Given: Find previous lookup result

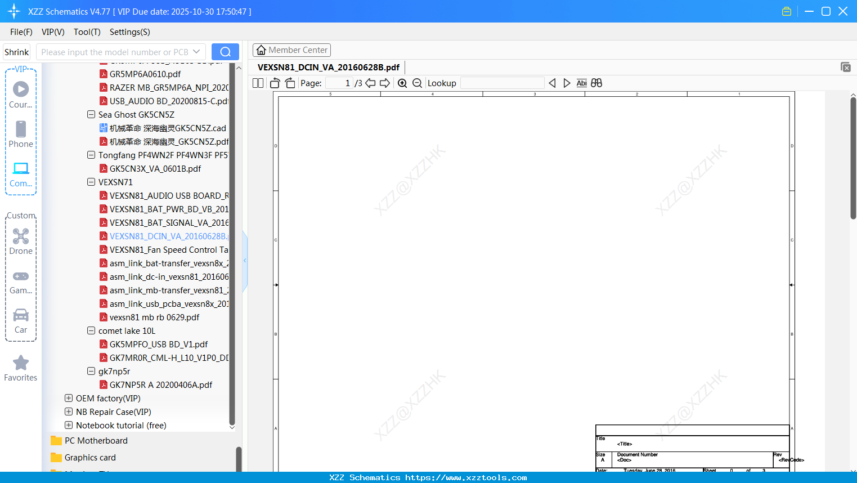Looking at the screenshot, I should (552, 83).
